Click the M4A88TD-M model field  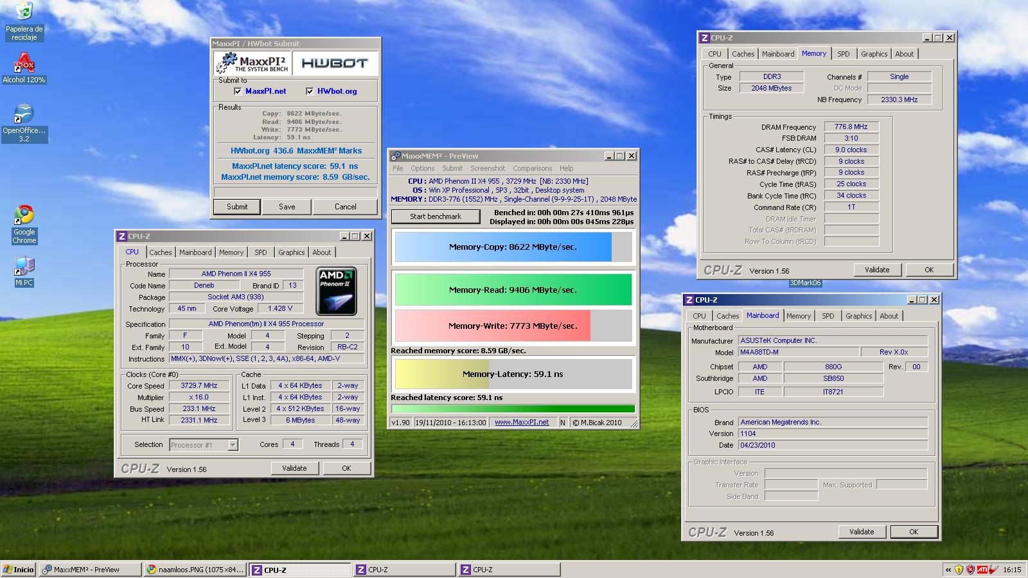click(x=799, y=352)
